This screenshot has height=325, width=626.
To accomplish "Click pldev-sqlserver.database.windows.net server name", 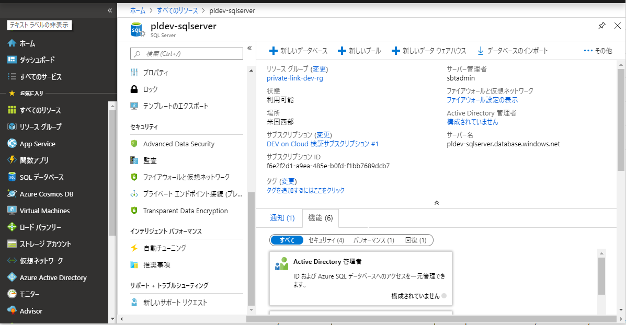I will [504, 144].
